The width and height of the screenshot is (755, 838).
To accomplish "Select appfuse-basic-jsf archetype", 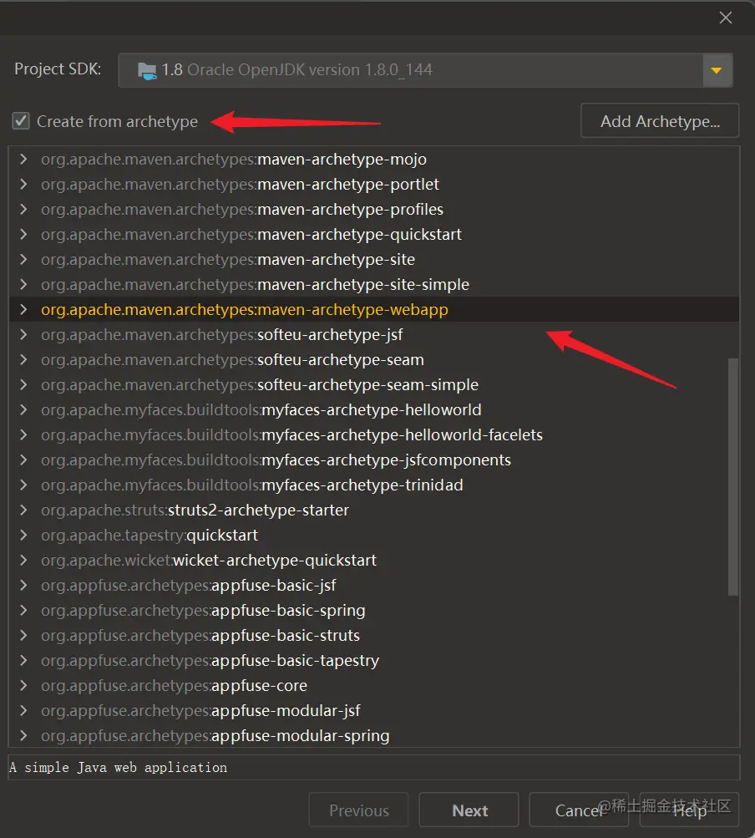I will pos(189,586).
